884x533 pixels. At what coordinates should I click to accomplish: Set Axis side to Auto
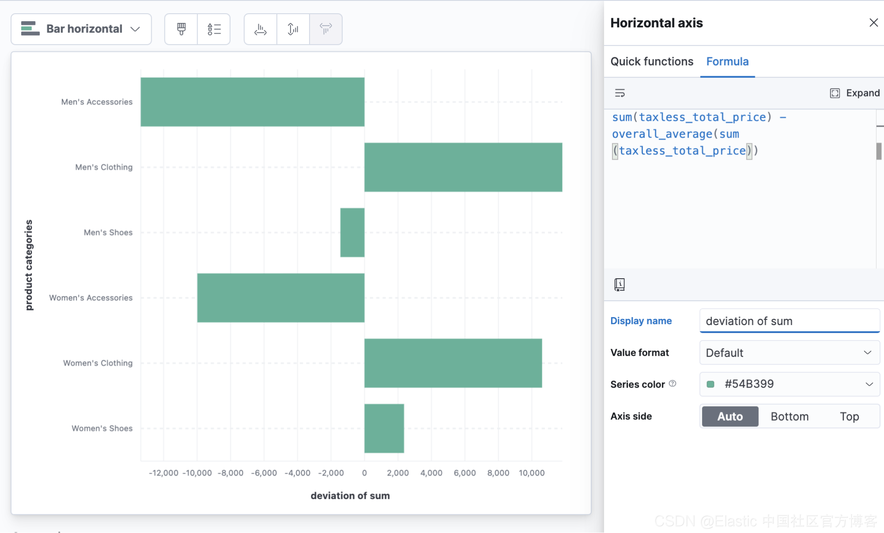point(730,416)
